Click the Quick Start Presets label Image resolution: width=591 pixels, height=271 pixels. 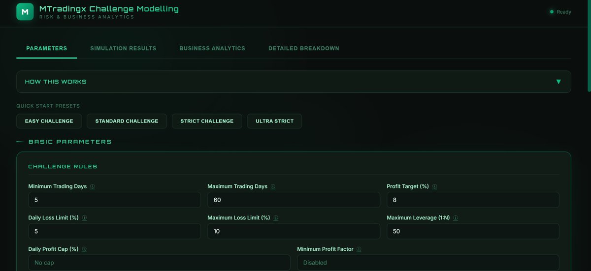point(48,106)
